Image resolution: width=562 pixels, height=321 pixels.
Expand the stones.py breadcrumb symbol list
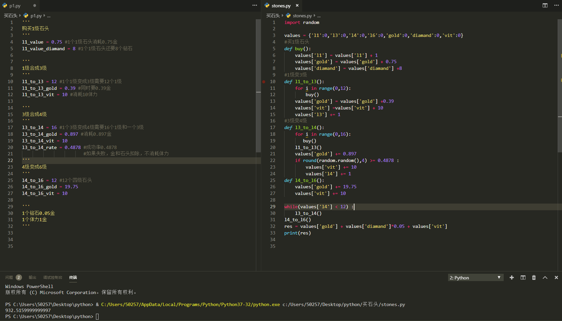[319, 16]
